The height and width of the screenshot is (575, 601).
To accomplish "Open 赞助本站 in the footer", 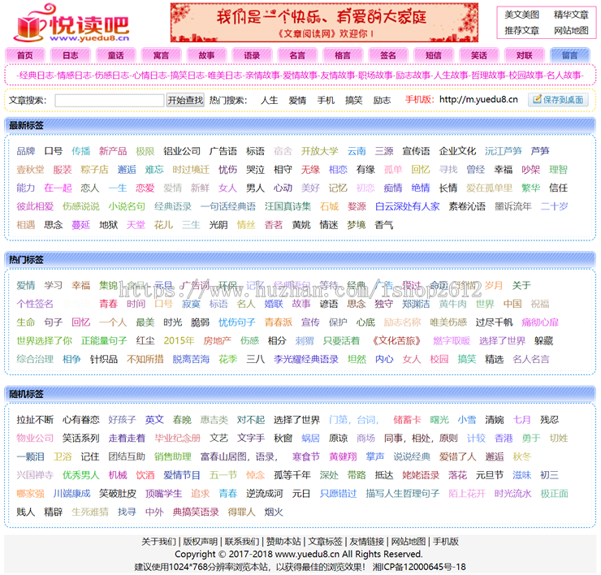I will (x=283, y=542).
